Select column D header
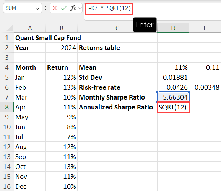This screenshot has height=191, width=221. point(173,28)
